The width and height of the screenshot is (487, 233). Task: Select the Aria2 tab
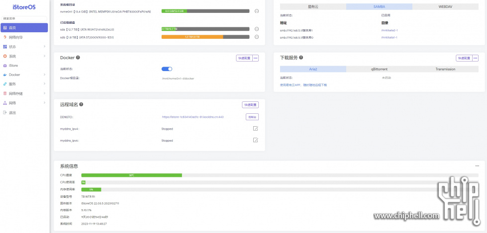tap(313, 69)
